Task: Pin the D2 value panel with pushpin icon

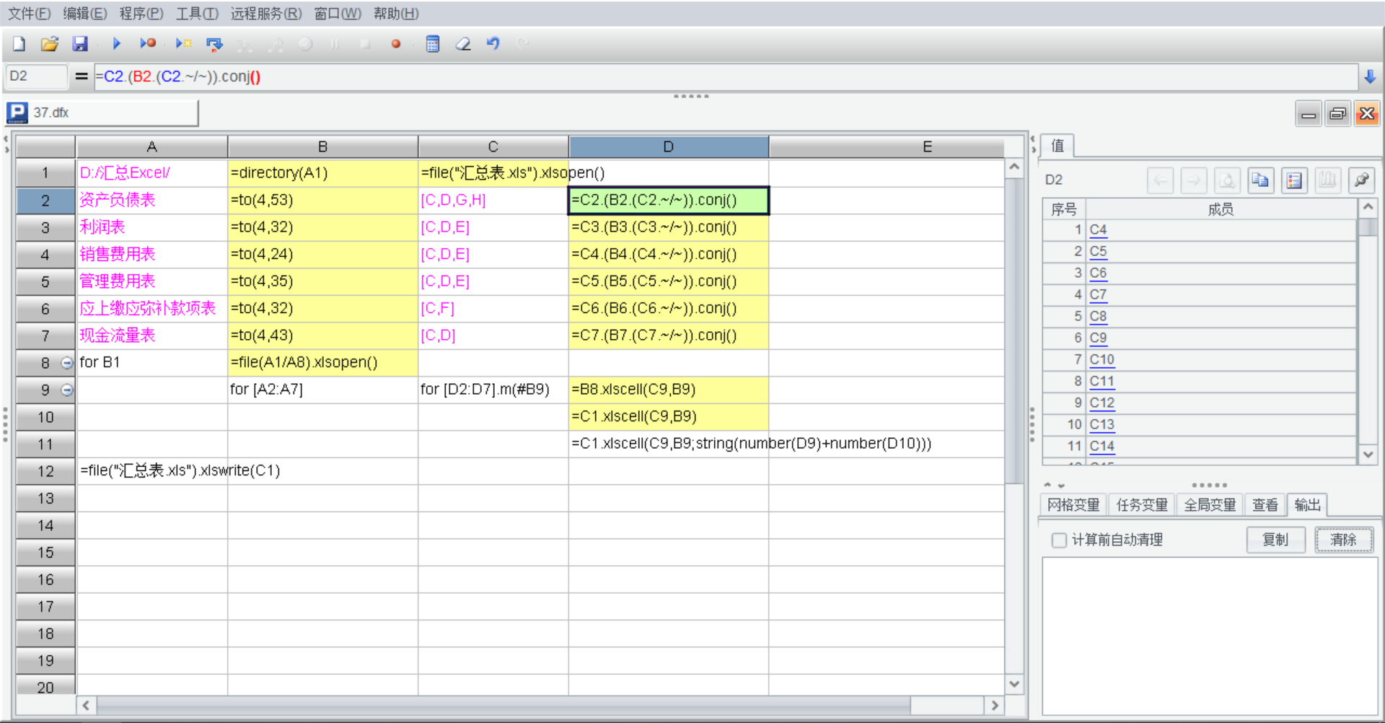Action: coord(1361,180)
